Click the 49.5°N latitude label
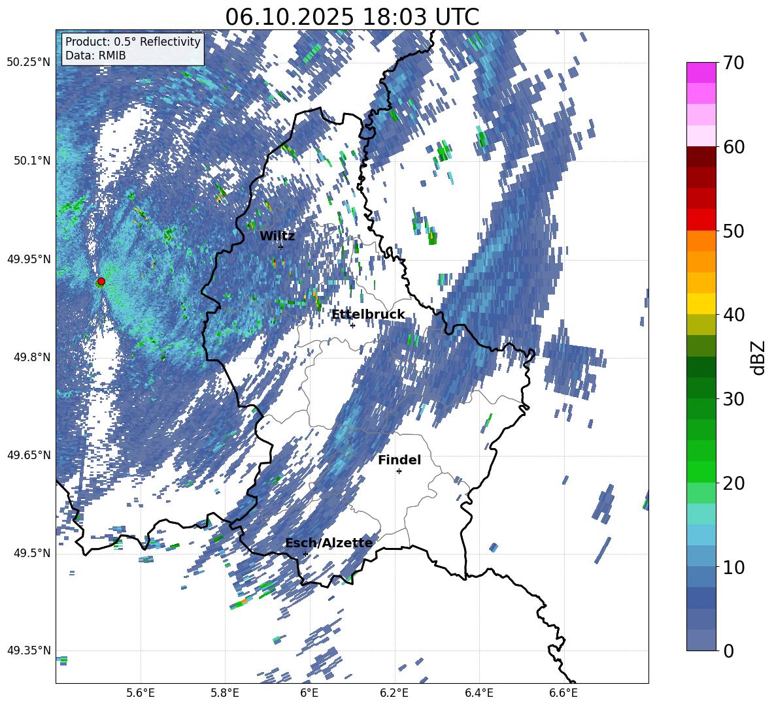774x706 pixels. (32, 553)
